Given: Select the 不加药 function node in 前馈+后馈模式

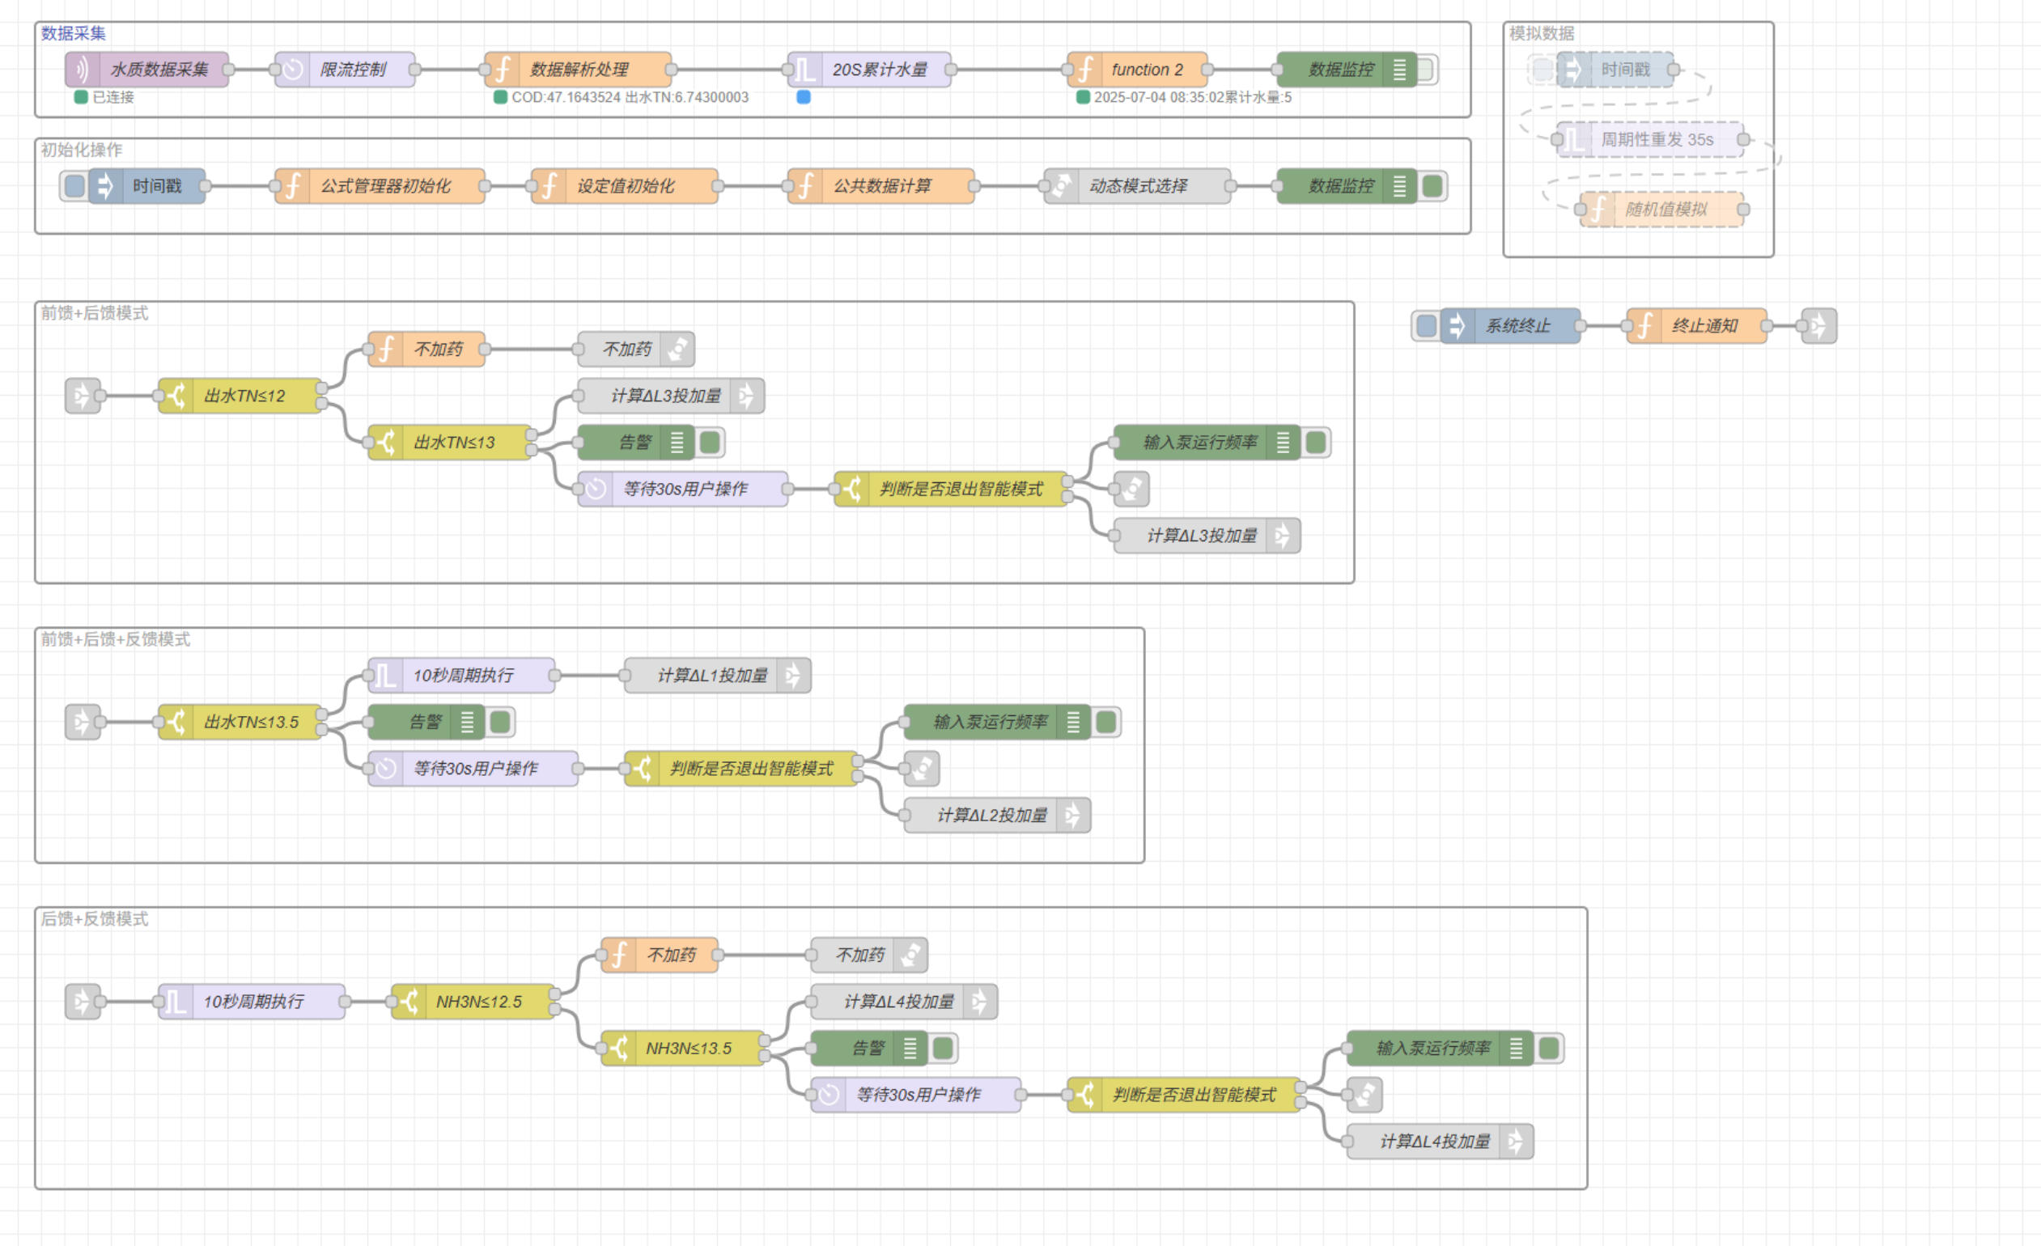Looking at the screenshot, I should click(x=426, y=350).
